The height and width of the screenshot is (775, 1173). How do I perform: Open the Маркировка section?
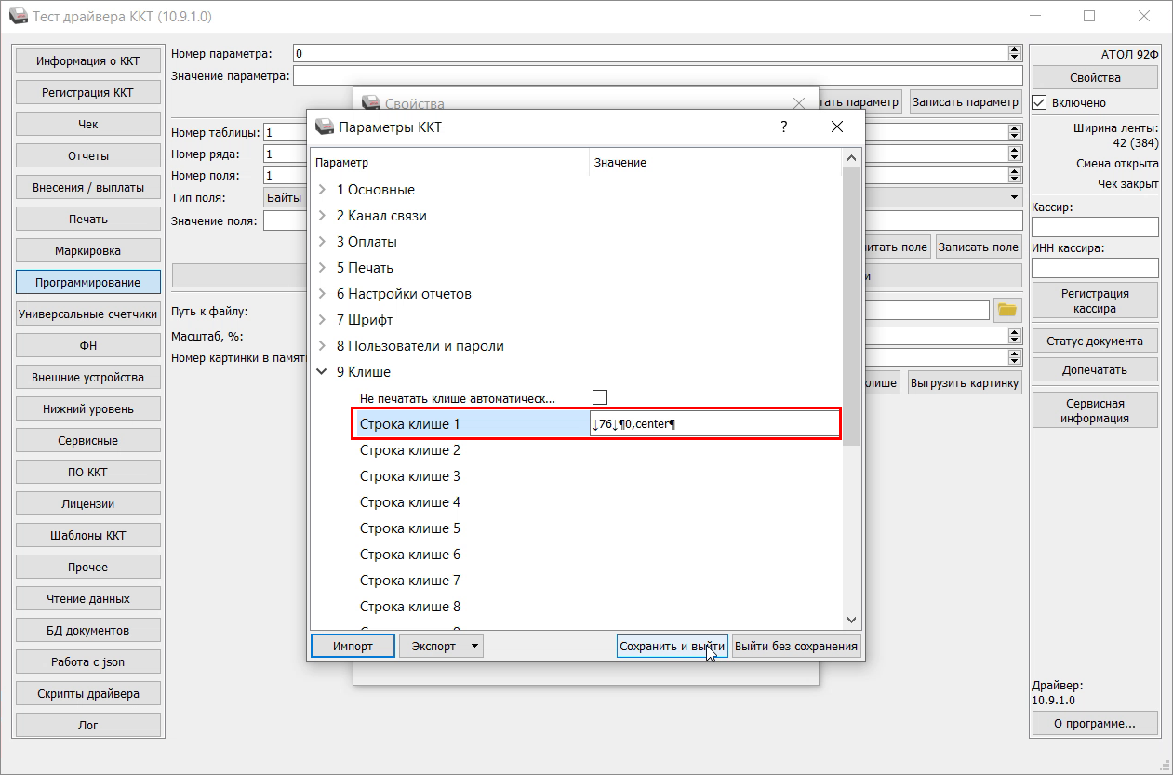(88, 250)
